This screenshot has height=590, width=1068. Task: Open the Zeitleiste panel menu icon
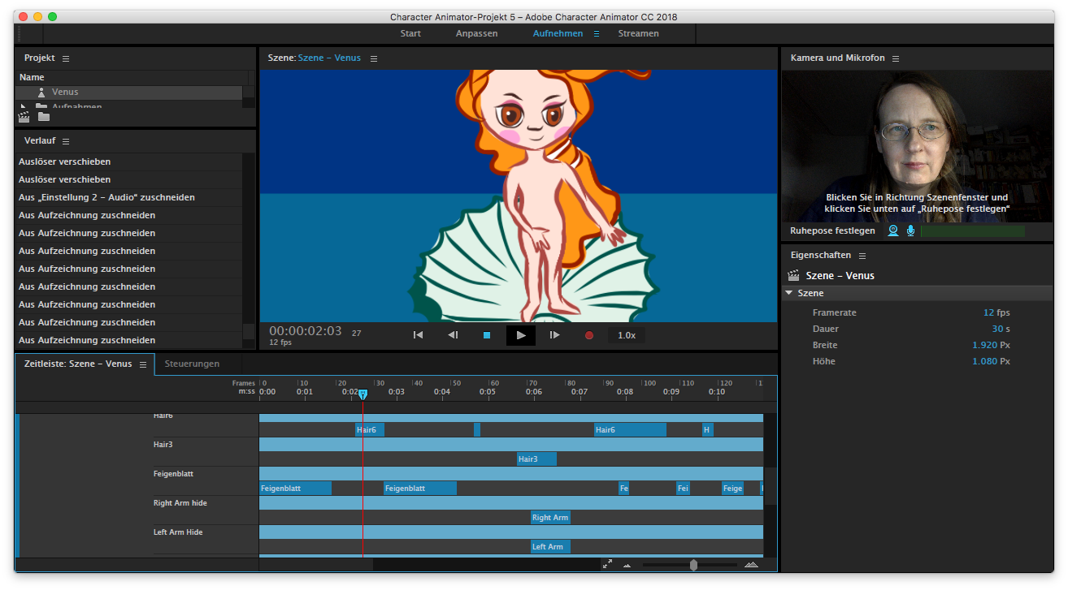point(143,364)
